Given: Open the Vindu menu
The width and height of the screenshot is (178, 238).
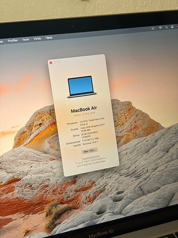Looking at the screenshot, I should [37, 38].
